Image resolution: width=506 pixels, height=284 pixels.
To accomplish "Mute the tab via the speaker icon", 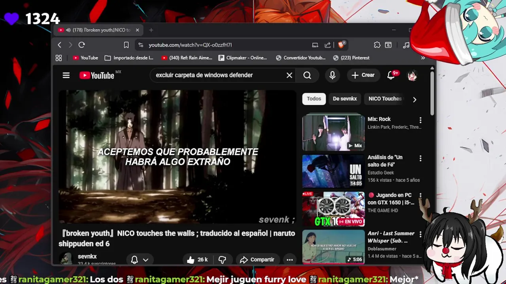I will [68, 30].
